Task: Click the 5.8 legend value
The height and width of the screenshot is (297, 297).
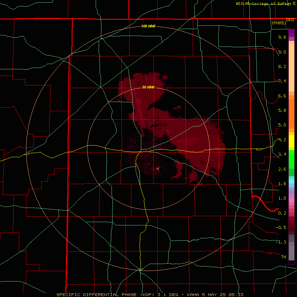Action: tap(282, 111)
